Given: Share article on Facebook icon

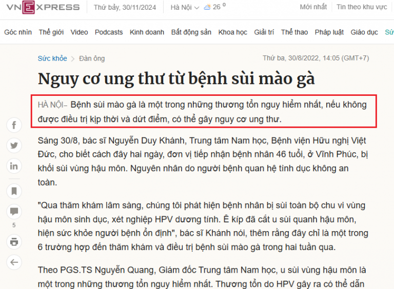Looking at the screenshot, I should [14, 125].
